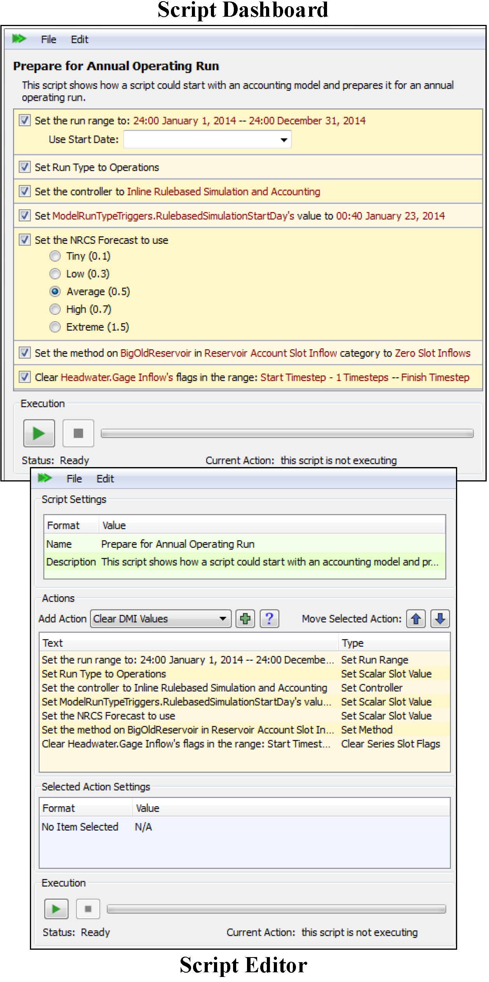
Task: Move selected action down with arrow
Action: (440, 619)
